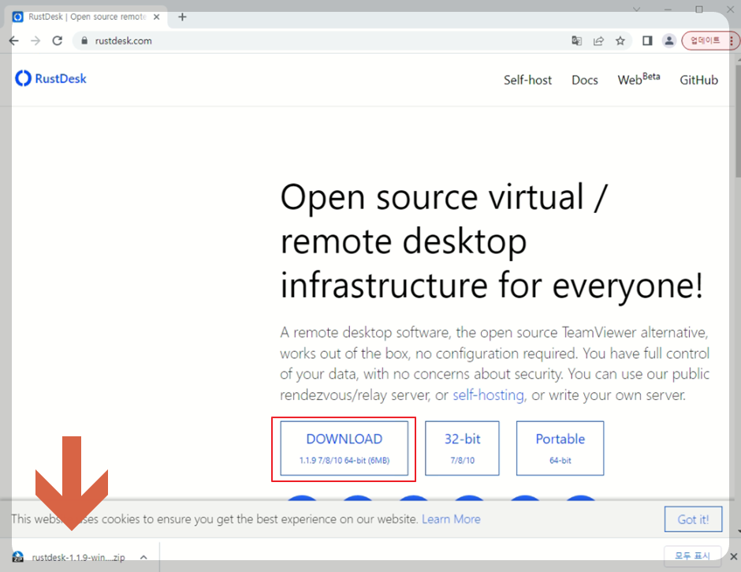This screenshot has height=572, width=741.
Task: Click the main headline text
Action: click(491, 241)
